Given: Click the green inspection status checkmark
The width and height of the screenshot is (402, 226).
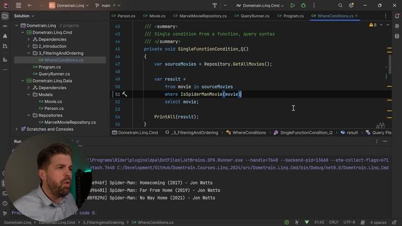Looking at the screenshot, I should [286, 222].
